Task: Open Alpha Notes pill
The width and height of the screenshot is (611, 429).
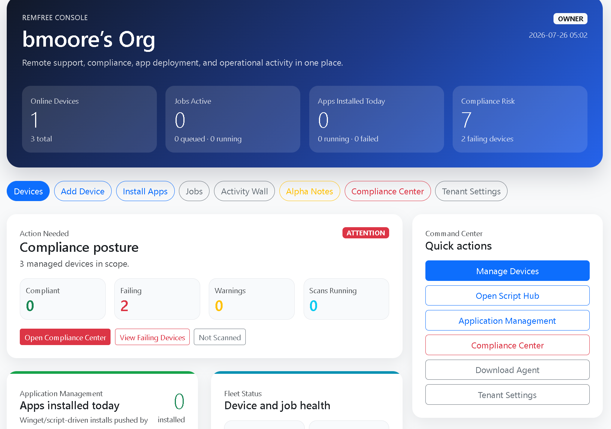Action: pos(310,191)
